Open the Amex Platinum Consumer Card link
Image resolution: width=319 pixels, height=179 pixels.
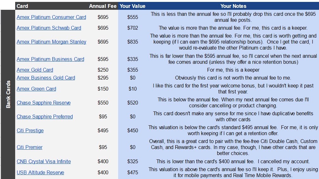pos(51,17)
